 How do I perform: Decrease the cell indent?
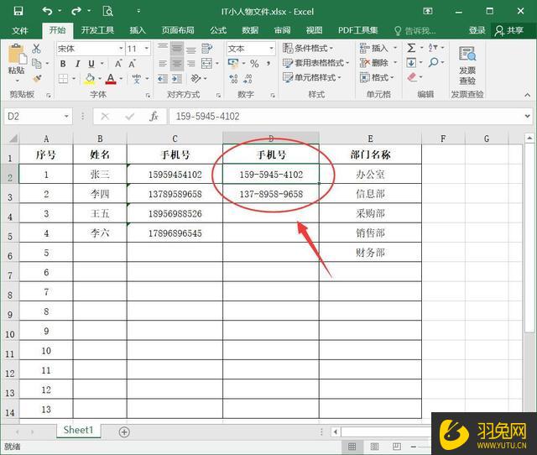tap(163, 79)
